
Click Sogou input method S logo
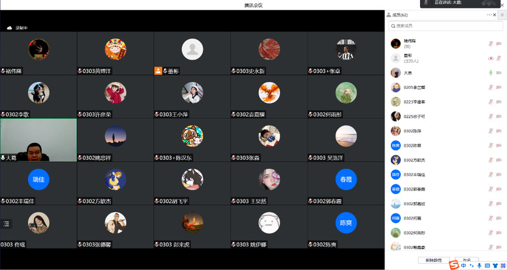click(x=454, y=265)
